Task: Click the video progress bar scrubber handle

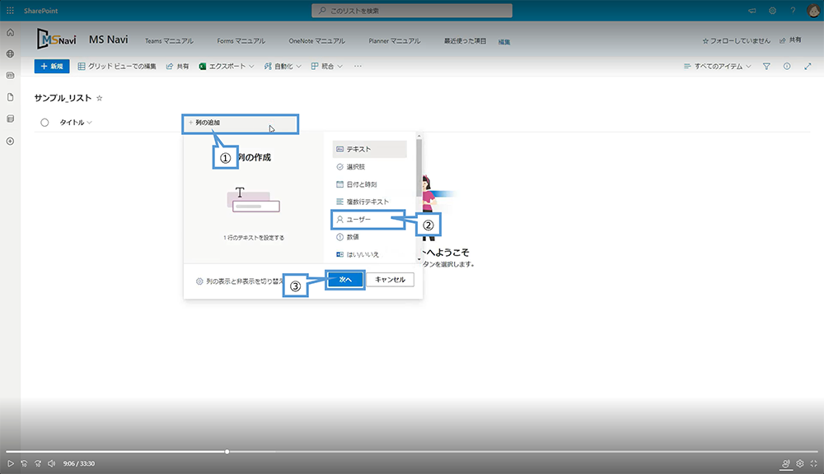Action: coord(227,452)
